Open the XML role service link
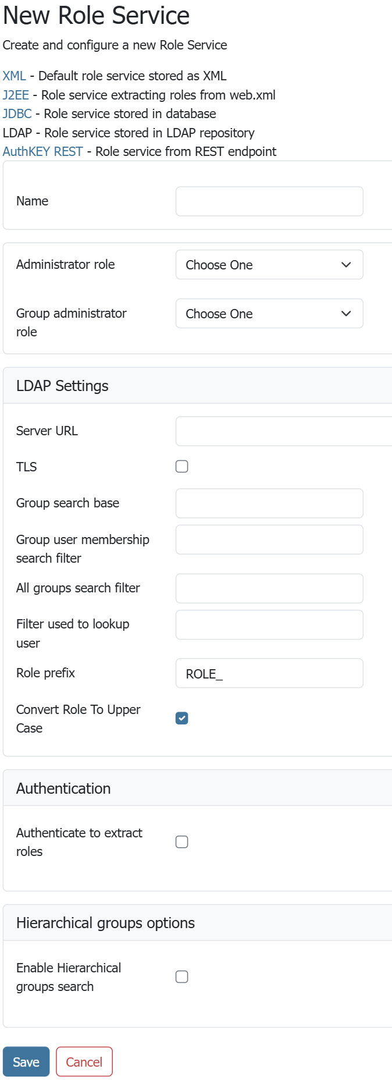392x1080 pixels. pos(14,76)
